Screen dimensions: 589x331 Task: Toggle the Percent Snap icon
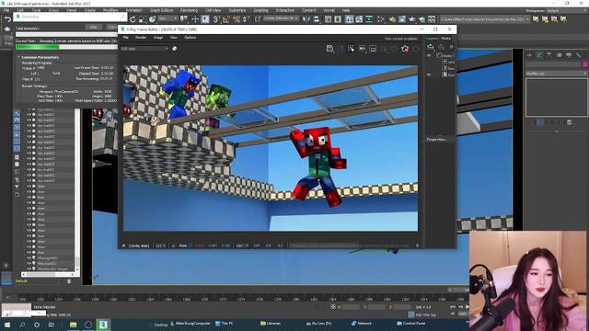(237, 18)
